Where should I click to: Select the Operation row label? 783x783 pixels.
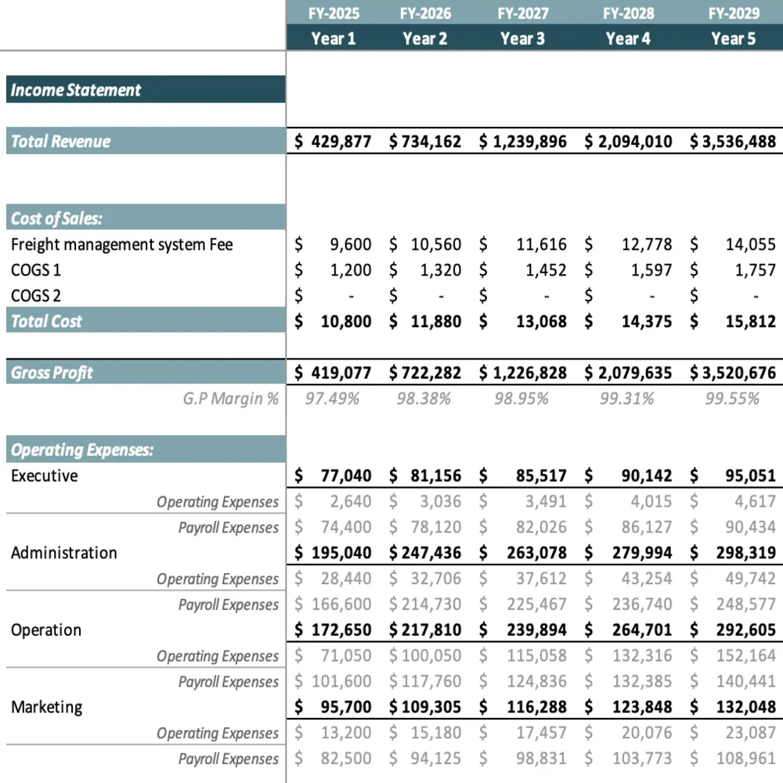point(46,630)
